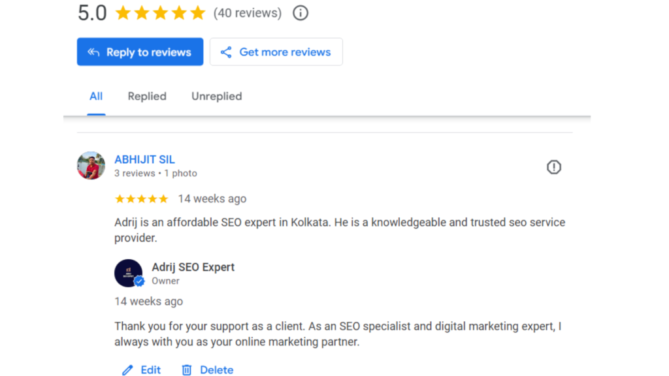This screenshot has height=376, width=669.
Task: Click the Edit reply text link
Action: [x=151, y=370]
